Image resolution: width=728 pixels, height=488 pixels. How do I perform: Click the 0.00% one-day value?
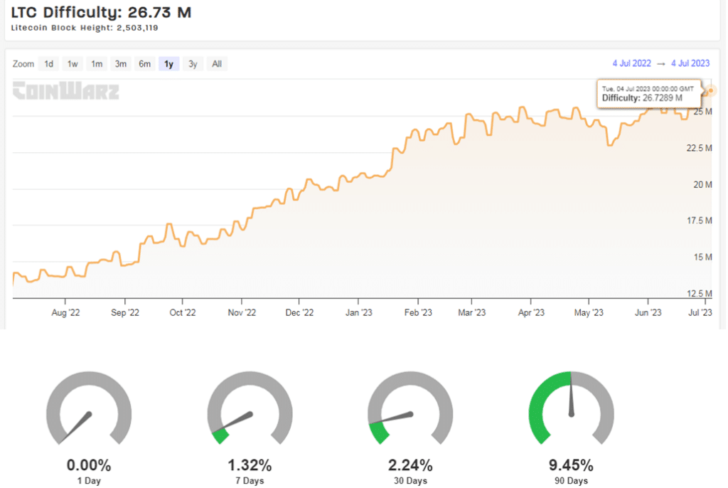click(89, 465)
